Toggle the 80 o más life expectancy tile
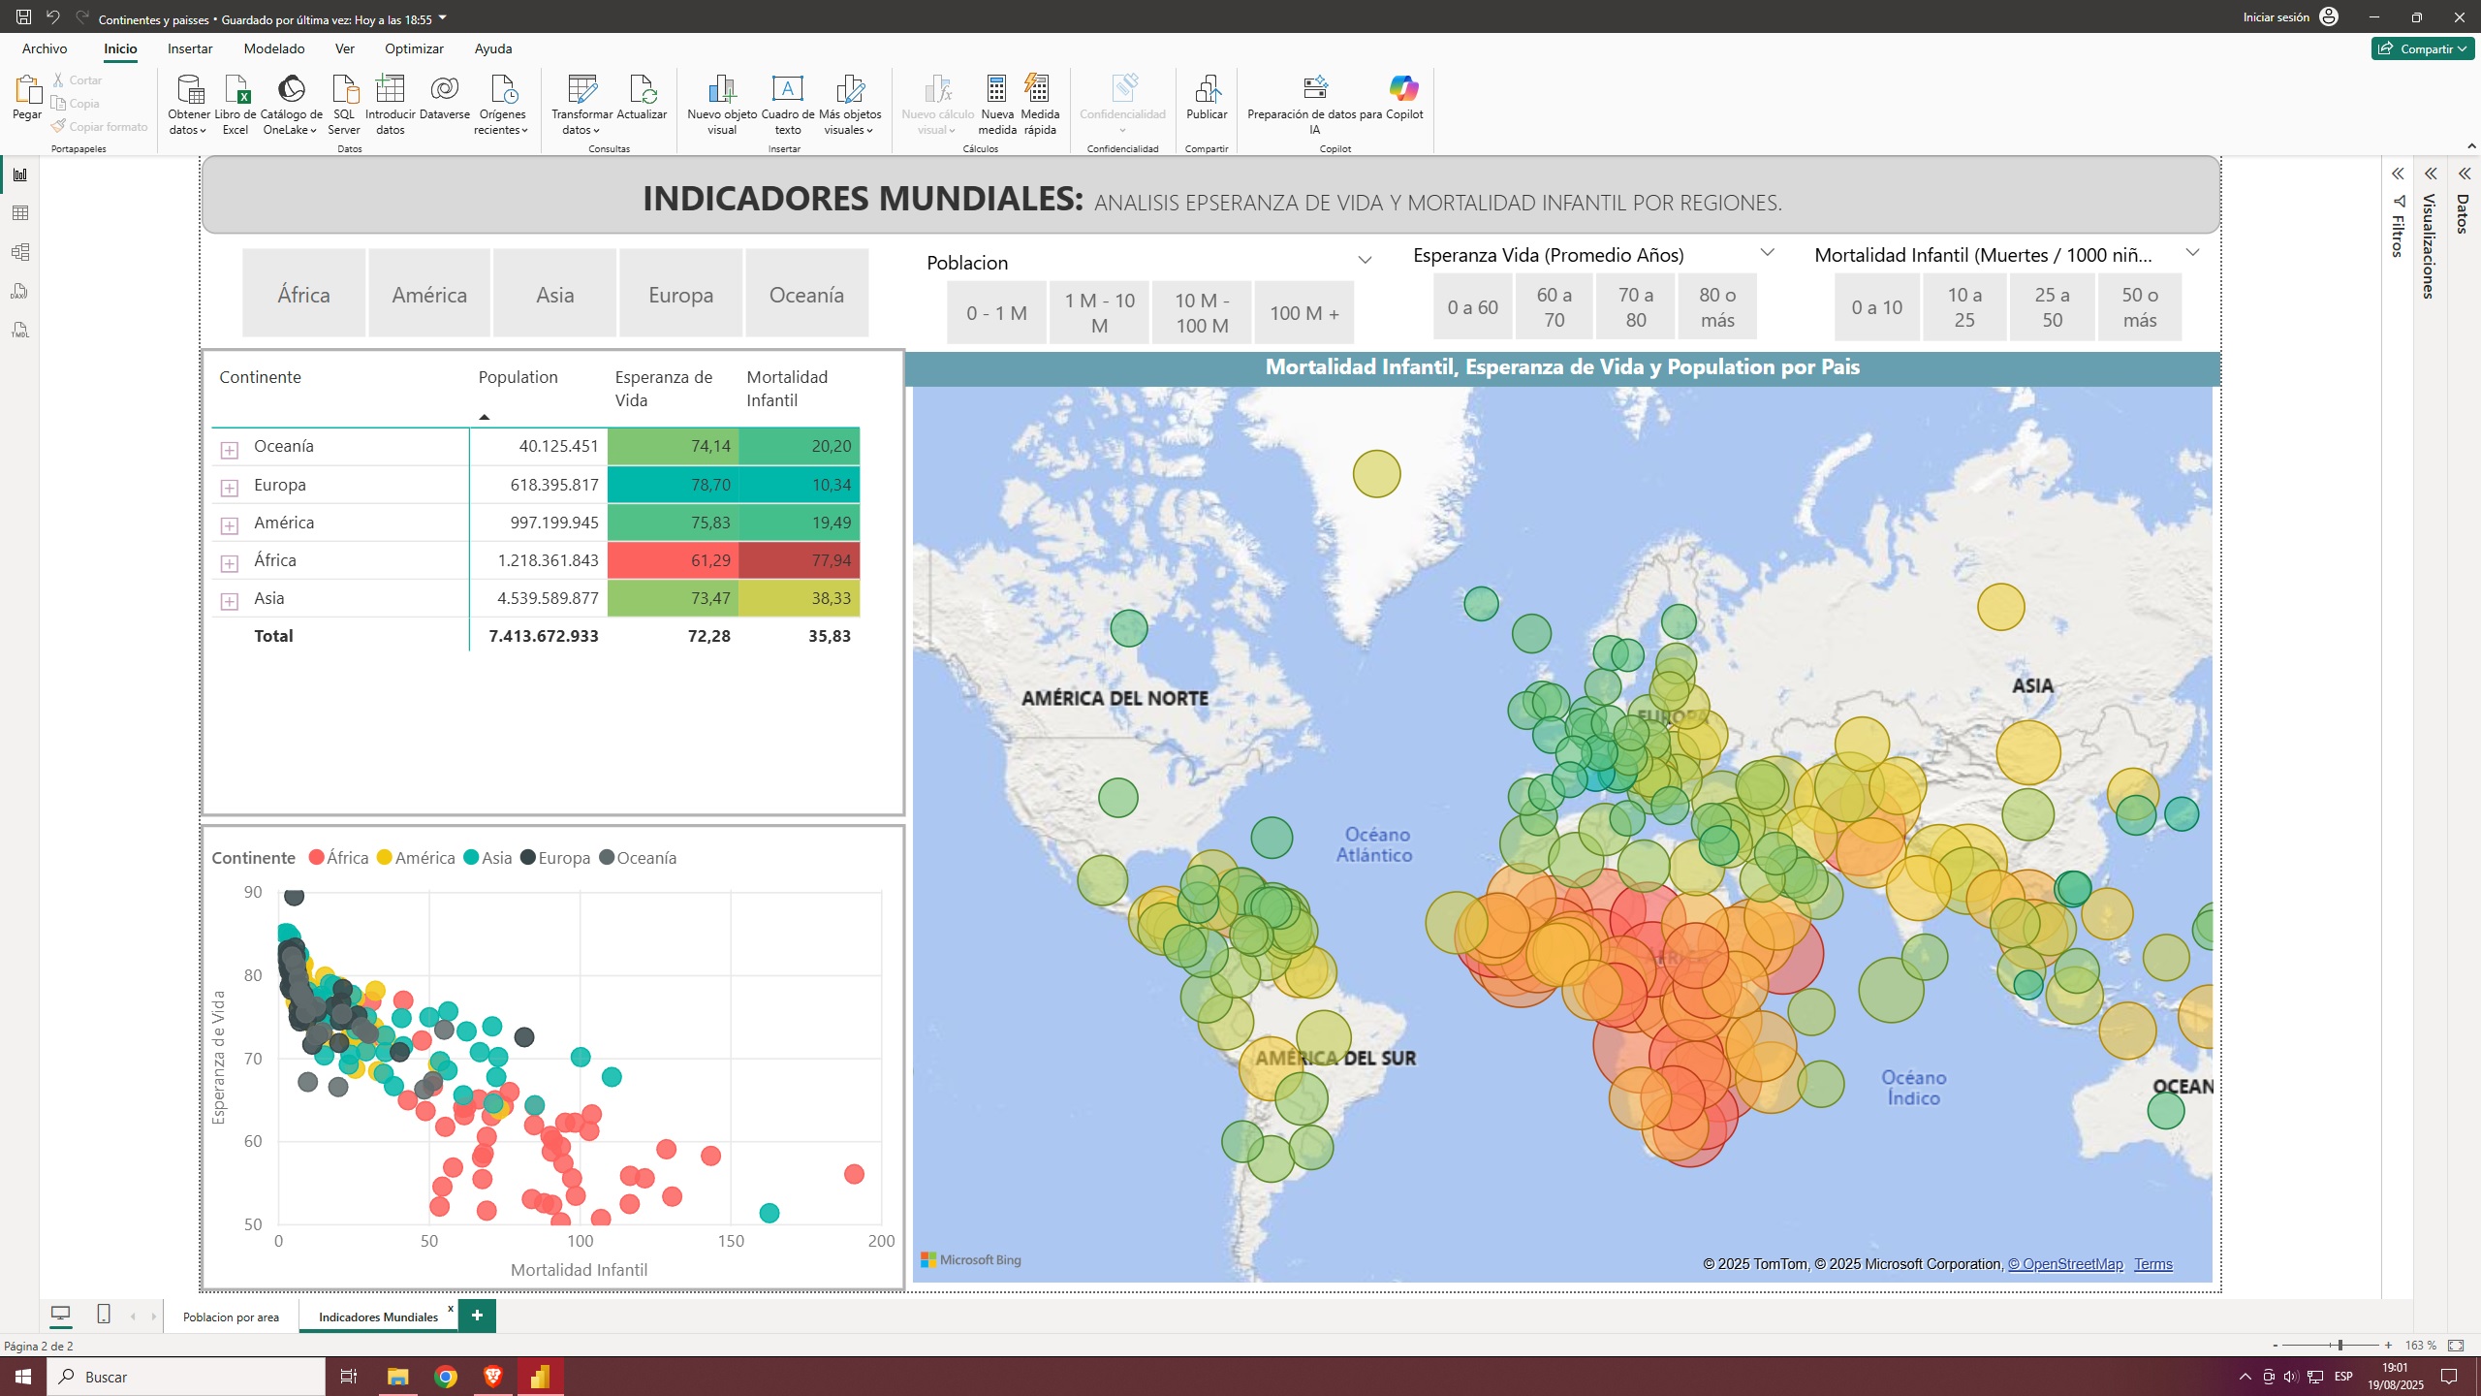This screenshot has height=1396, width=2481. coord(1717,307)
